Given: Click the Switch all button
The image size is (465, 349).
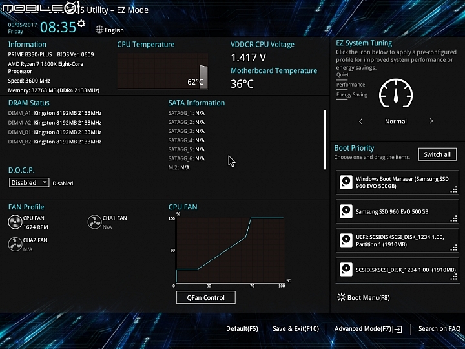Looking at the screenshot, I should [x=437, y=154].
